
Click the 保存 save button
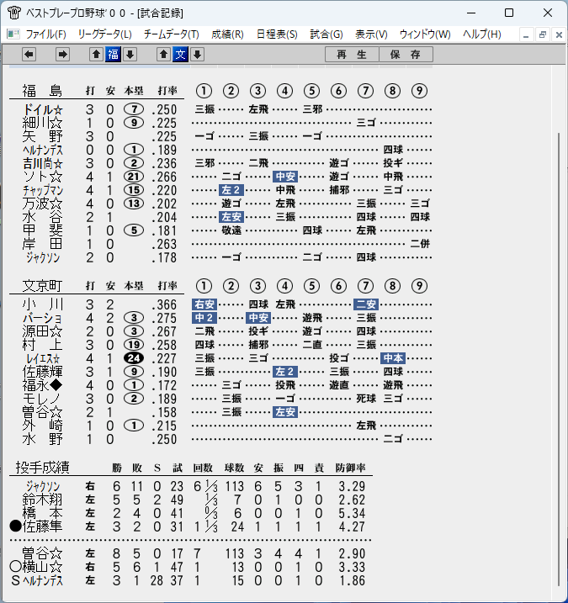[406, 54]
